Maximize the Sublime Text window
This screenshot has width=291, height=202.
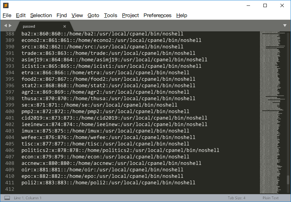click(x=265, y=5)
